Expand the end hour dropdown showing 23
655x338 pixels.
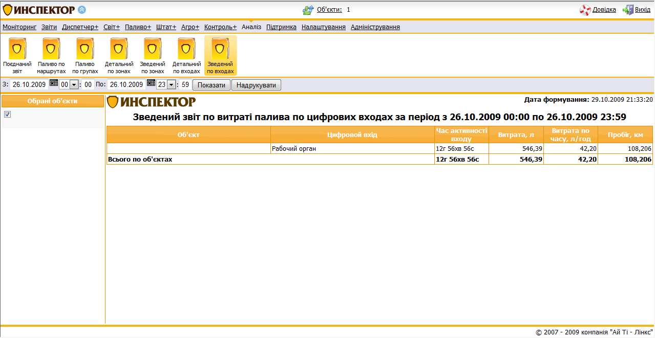coord(171,85)
